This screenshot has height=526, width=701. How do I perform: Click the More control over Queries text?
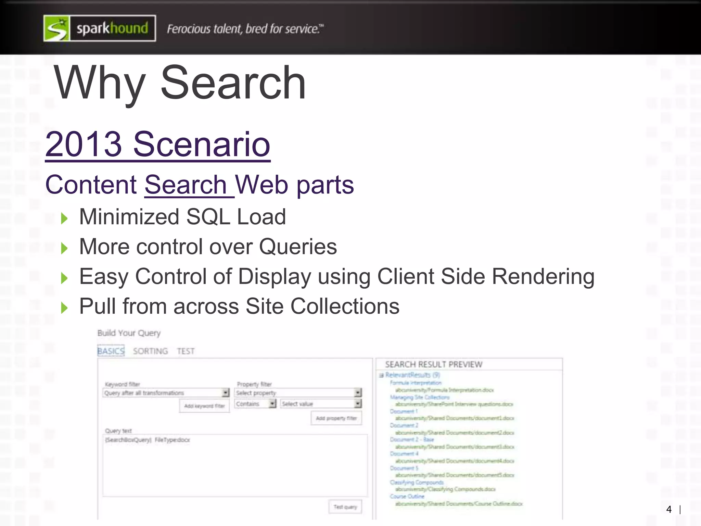208,247
